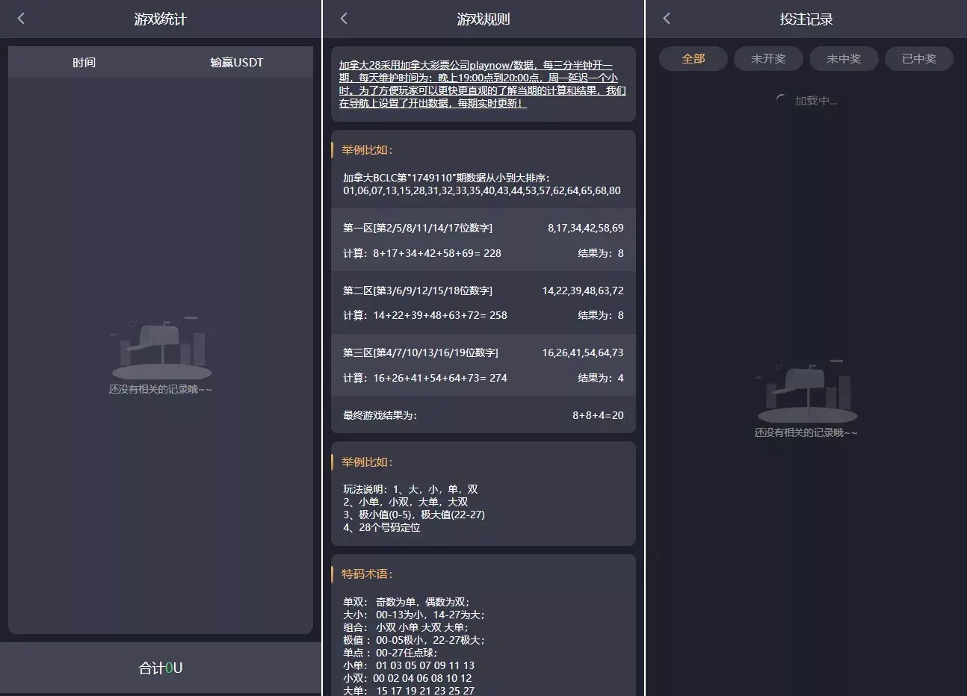
Task: Show the 未中奖 bet records
Action: coord(844,59)
